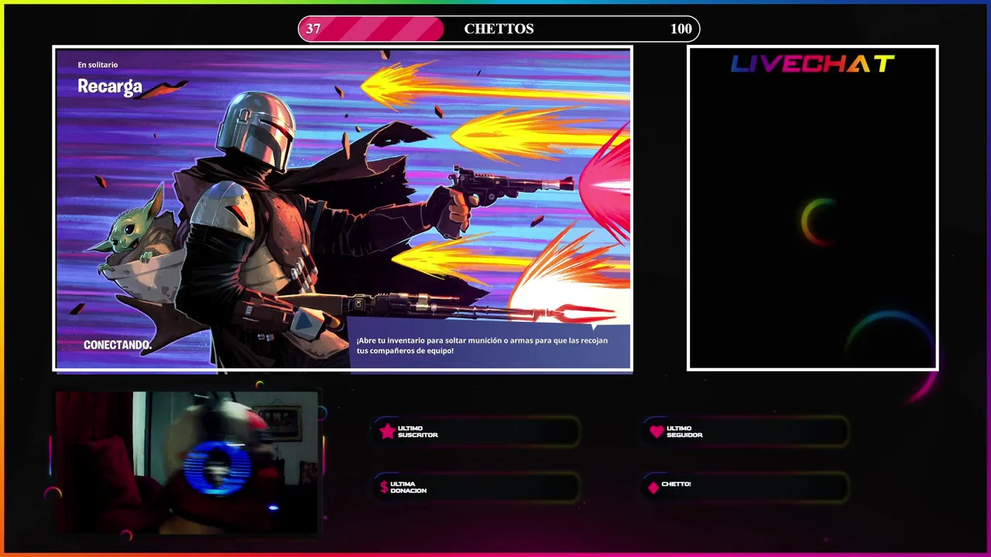Click the CHETTOS goal title
Screen dimensions: 991x557
tap(499, 29)
